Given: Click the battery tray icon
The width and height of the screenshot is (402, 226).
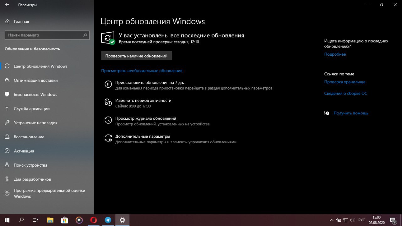Looking at the screenshot, I should point(339,220).
